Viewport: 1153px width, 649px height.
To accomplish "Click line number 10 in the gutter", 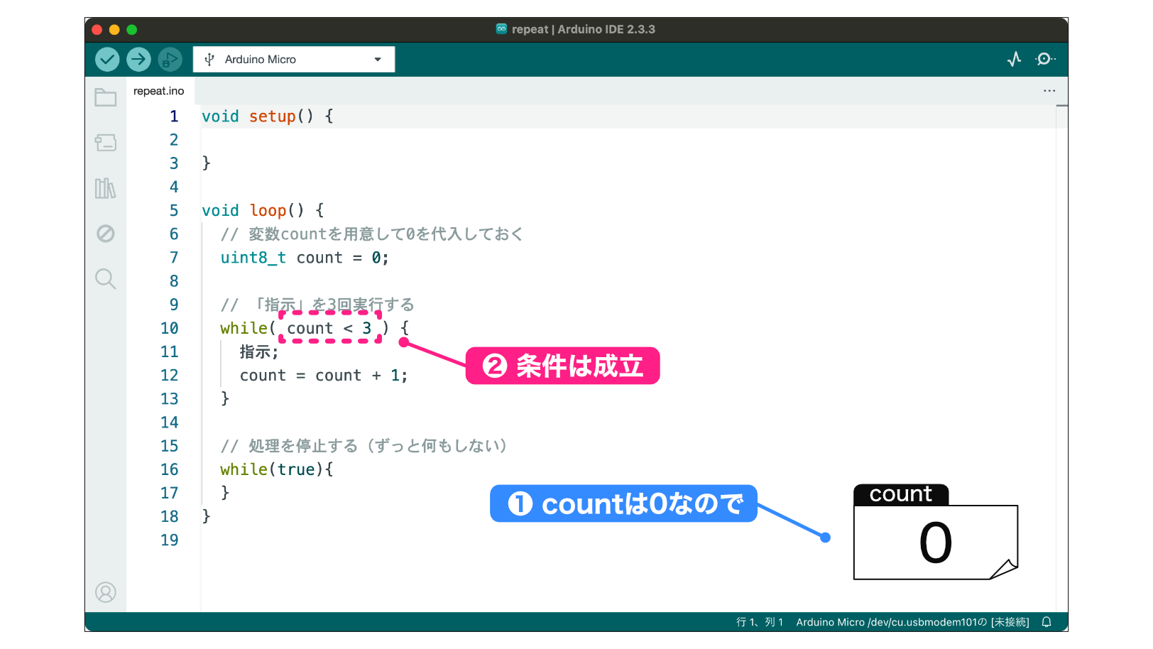I will 170,328.
